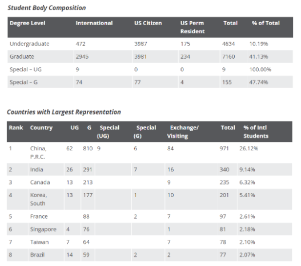This screenshot has width=301, height=266.
Task: Click the China, P.R.C. country cell
Action: click(38, 153)
